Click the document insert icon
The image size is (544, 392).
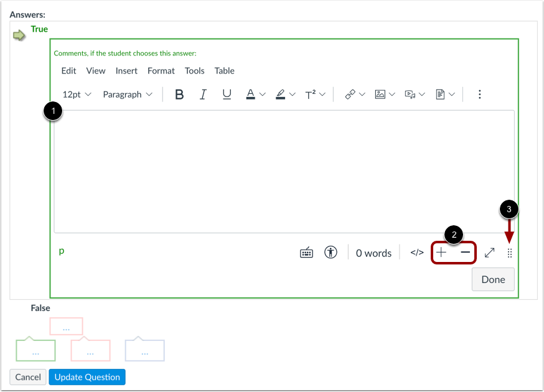click(440, 95)
